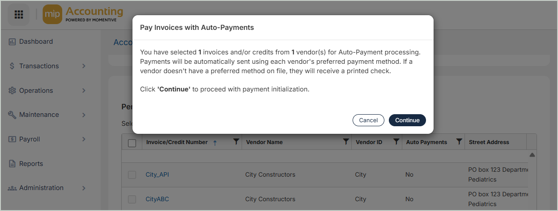Click the Administration people icon
This screenshot has width=558, height=211.
point(12,188)
